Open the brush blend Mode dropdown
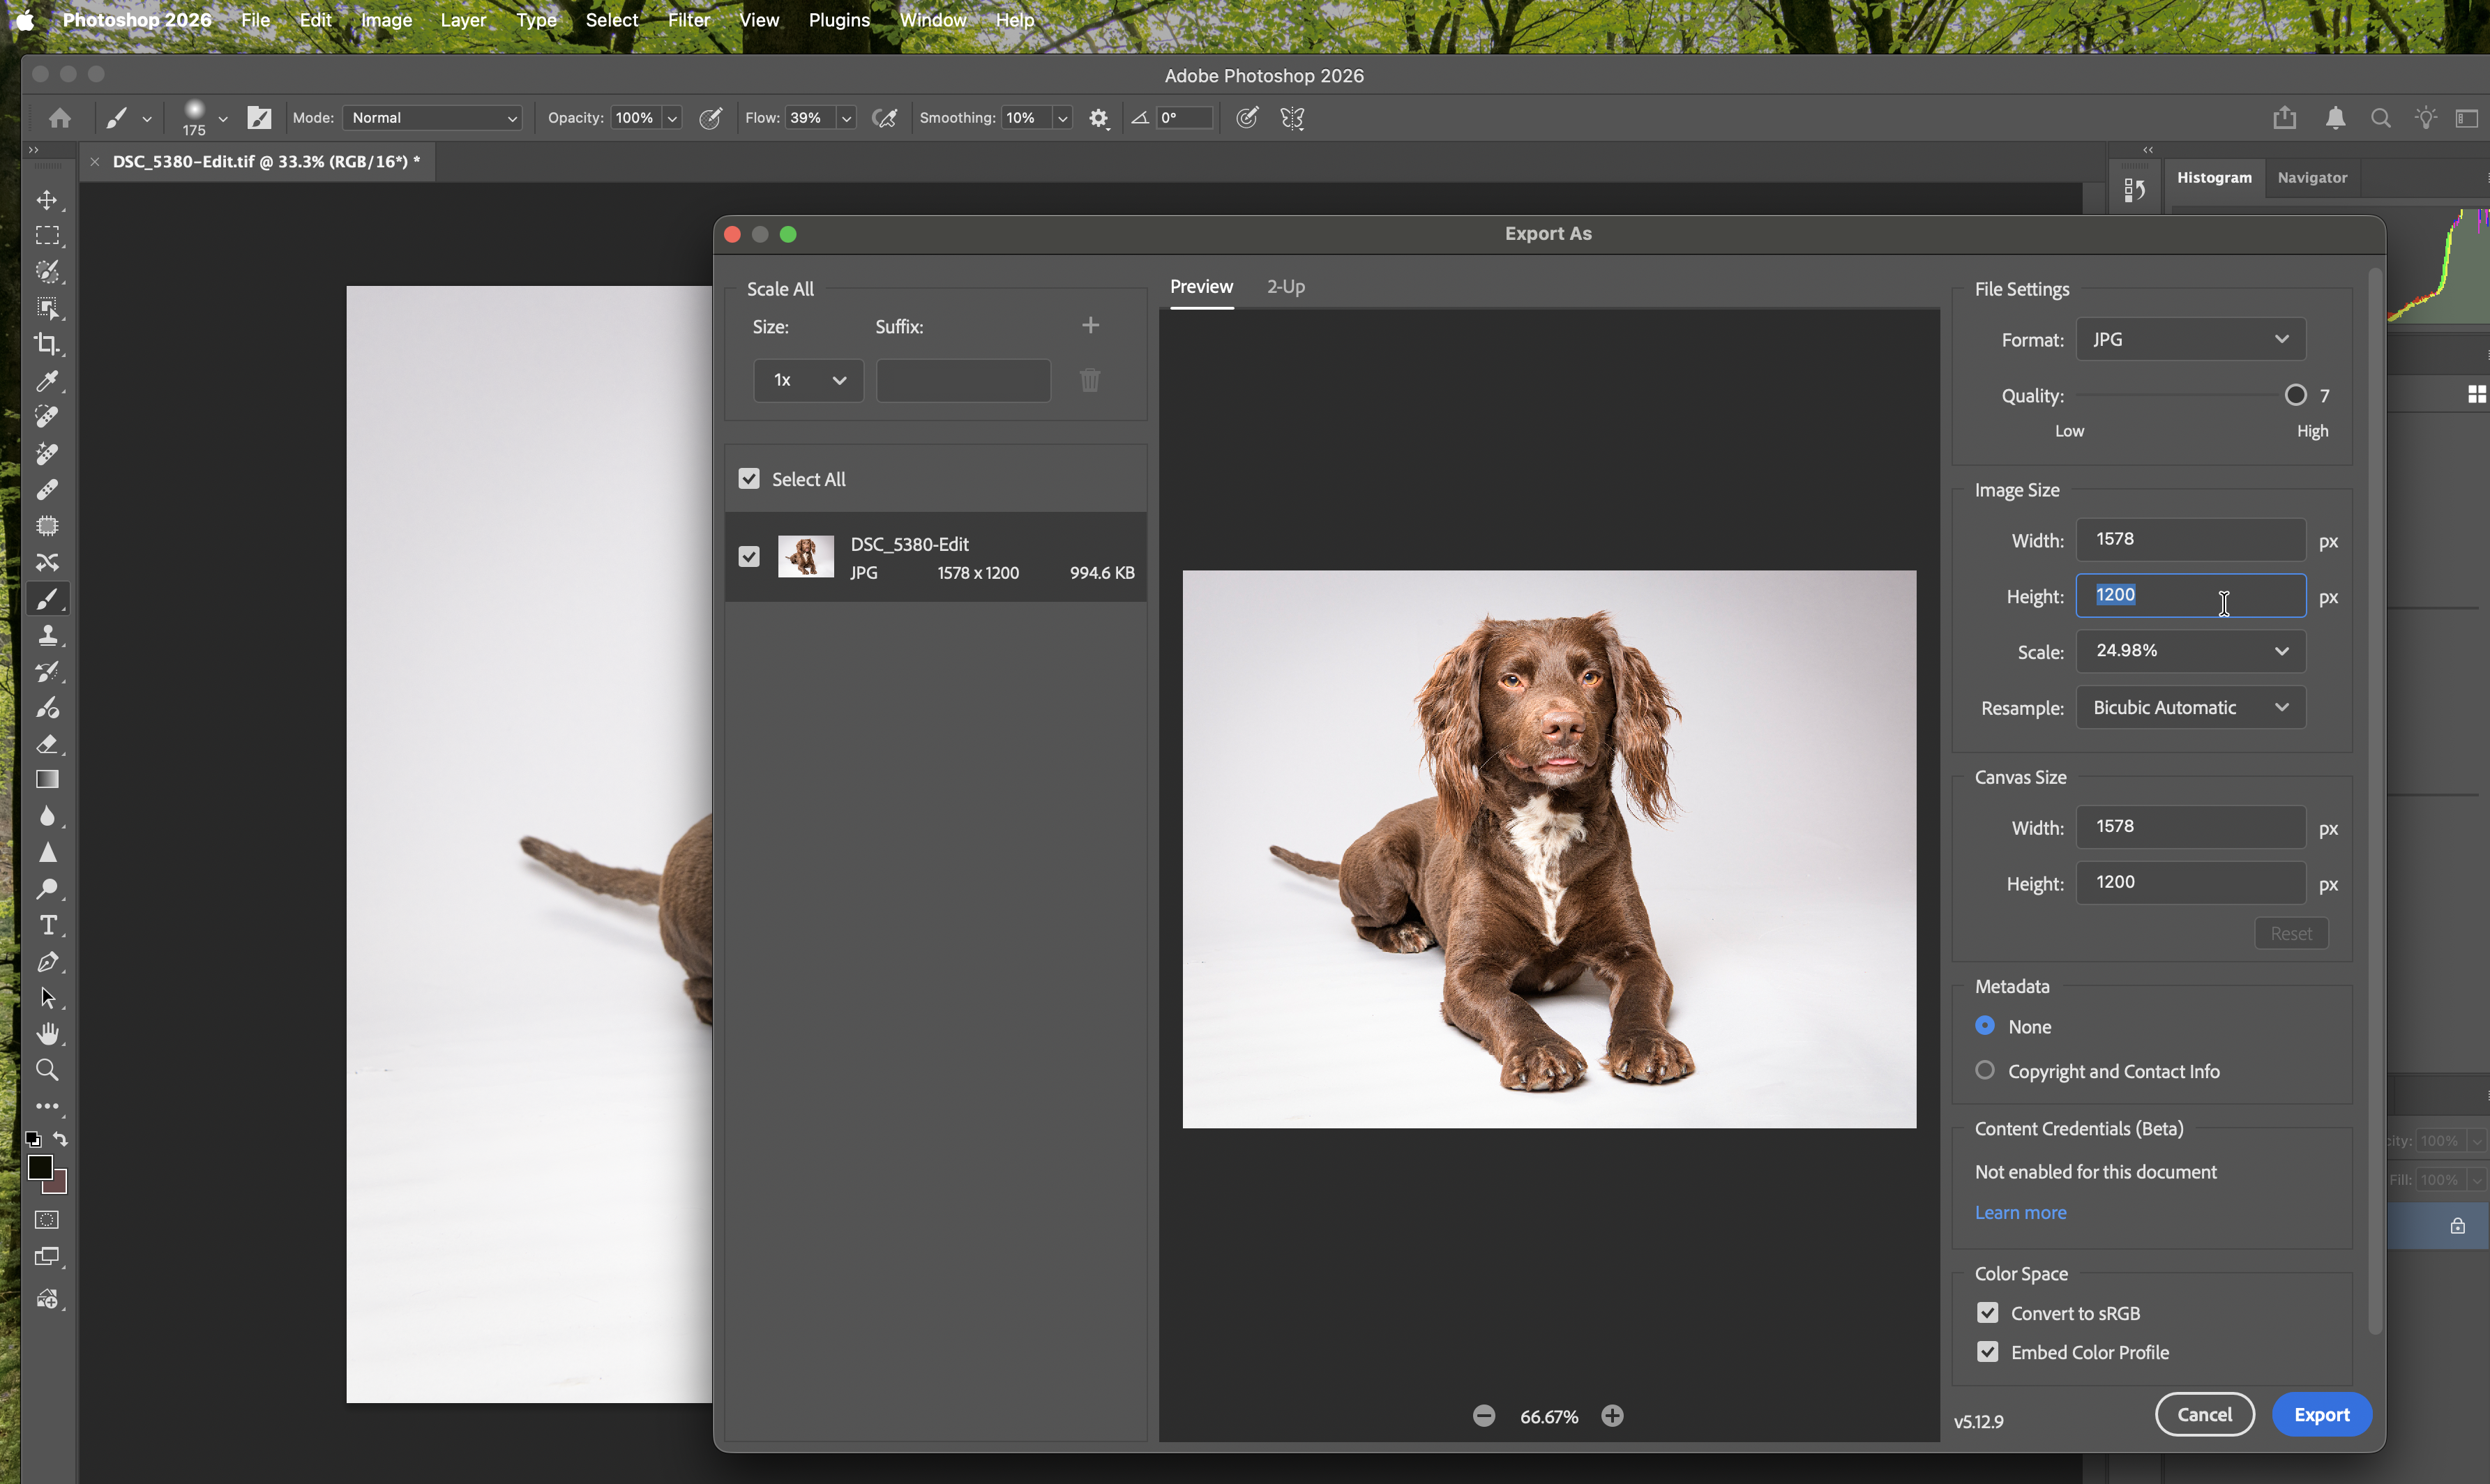This screenshot has width=2490, height=1484. 432,117
